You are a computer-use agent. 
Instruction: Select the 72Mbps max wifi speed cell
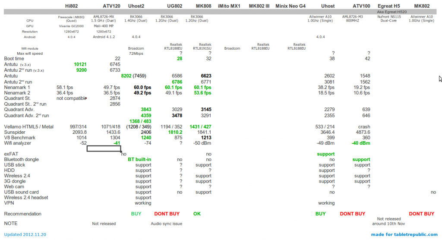click(x=137, y=54)
